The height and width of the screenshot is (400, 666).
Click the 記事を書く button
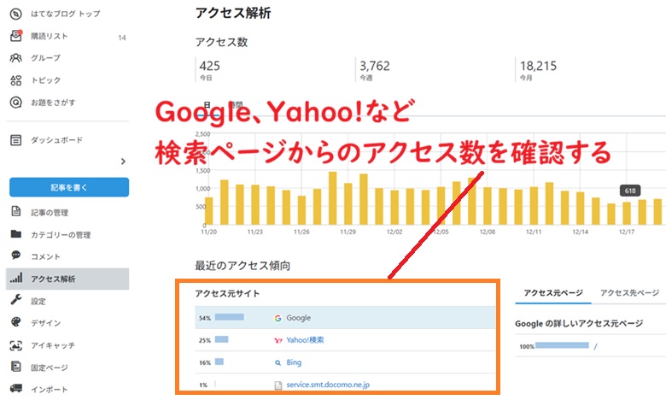pos(69,187)
